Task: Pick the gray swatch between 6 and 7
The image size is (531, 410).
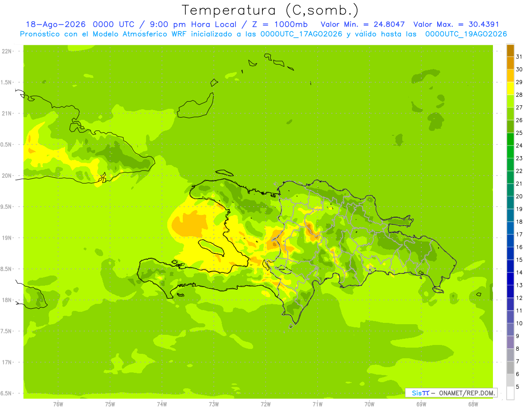Action: [510, 368]
